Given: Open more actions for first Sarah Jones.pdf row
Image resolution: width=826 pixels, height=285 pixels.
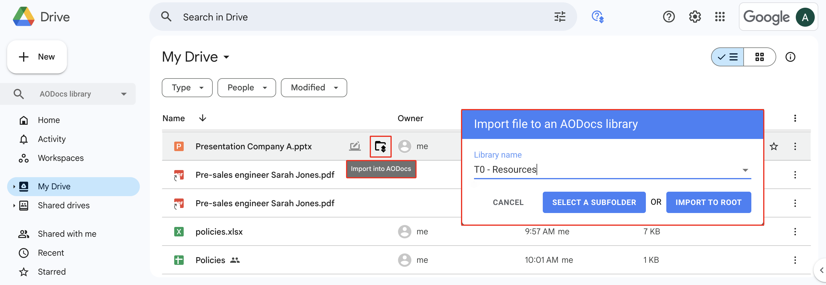Looking at the screenshot, I should coord(795,175).
